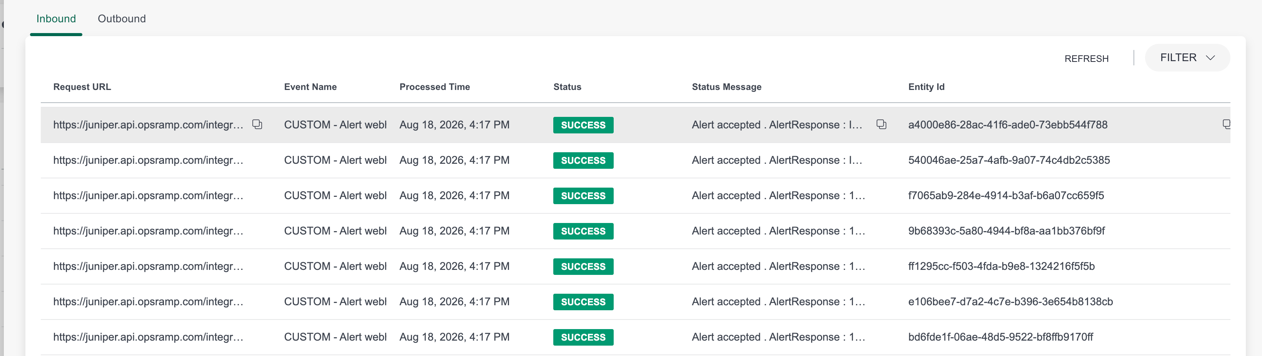Click event name in row with entity f7065ab9
The image size is (1262, 356).
click(x=335, y=195)
